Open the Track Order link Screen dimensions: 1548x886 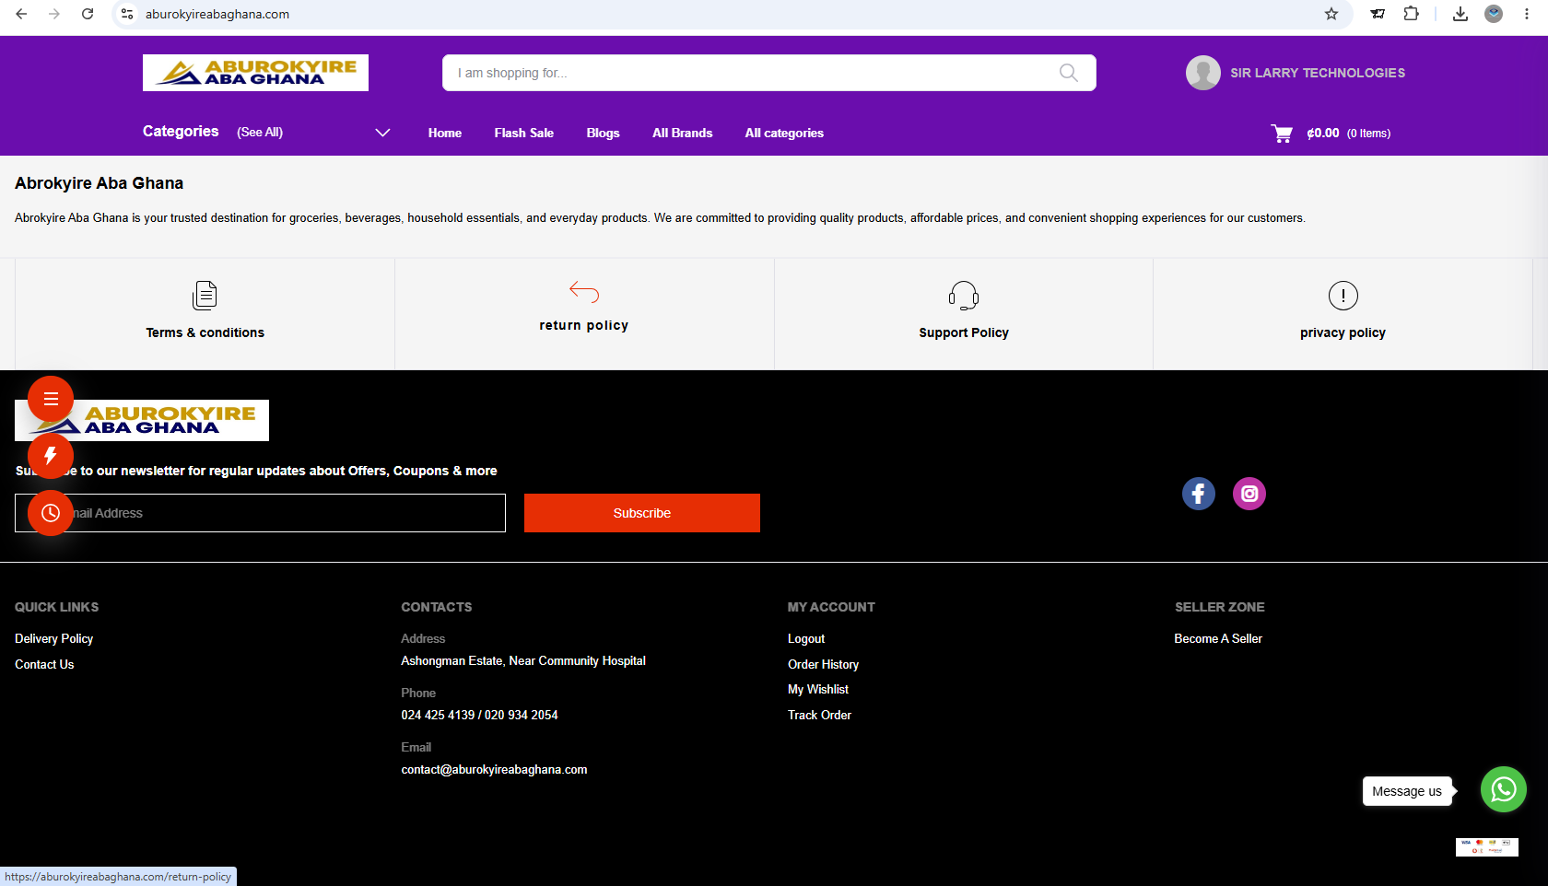[x=819, y=715]
